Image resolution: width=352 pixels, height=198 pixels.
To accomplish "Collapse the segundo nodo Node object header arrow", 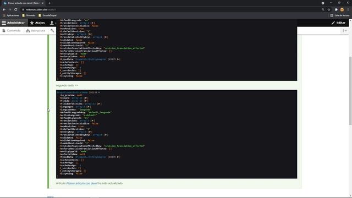I will [99, 92].
